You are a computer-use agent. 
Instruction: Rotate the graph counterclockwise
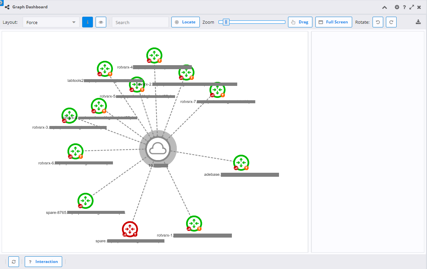[x=378, y=22]
